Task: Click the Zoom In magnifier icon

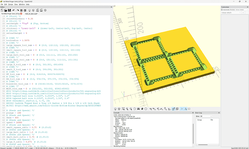Action: click(127, 109)
